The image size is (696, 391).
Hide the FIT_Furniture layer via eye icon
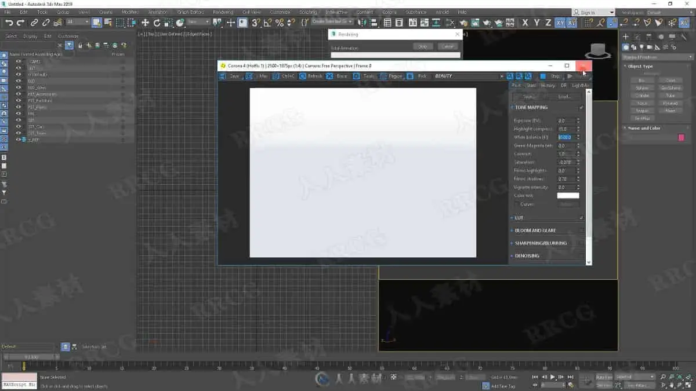(19, 100)
